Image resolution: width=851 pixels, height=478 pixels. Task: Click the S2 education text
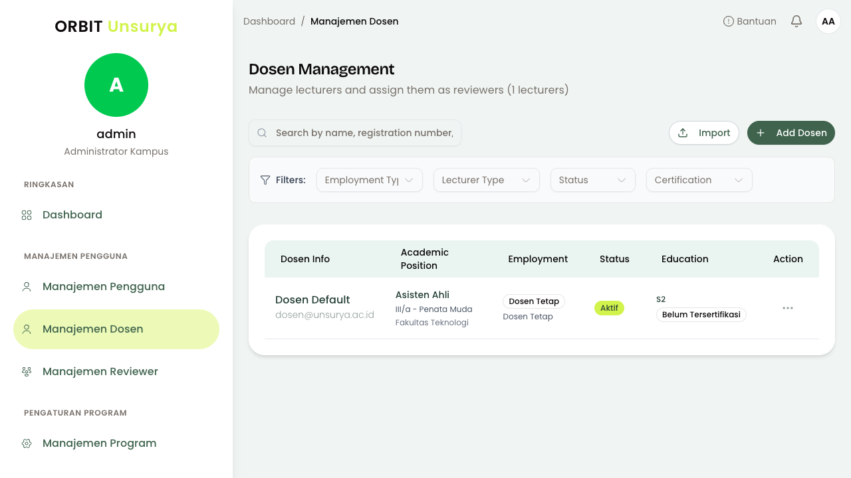tap(661, 299)
